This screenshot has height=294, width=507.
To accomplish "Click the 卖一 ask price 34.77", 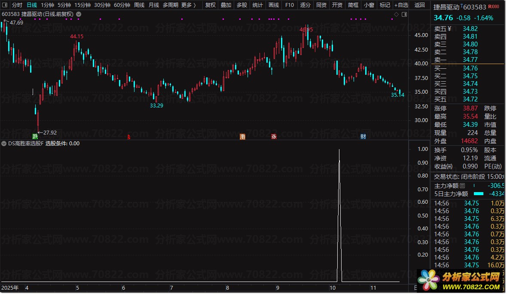I will click(470, 59).
